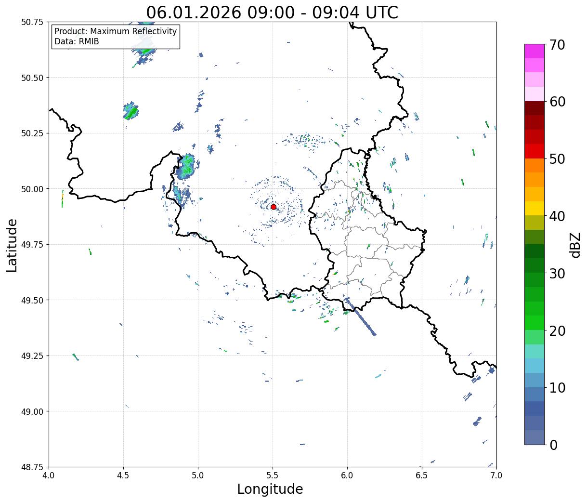Click the 'dBZ' colorbar label
This screenshot has height=501, width=587.
pyautogui.click(x=575, y=245)
